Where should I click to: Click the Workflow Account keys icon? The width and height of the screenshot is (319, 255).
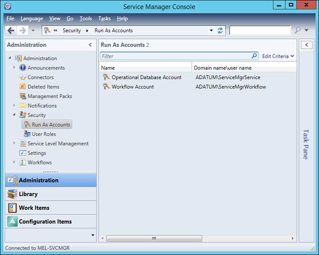point(106,86)
